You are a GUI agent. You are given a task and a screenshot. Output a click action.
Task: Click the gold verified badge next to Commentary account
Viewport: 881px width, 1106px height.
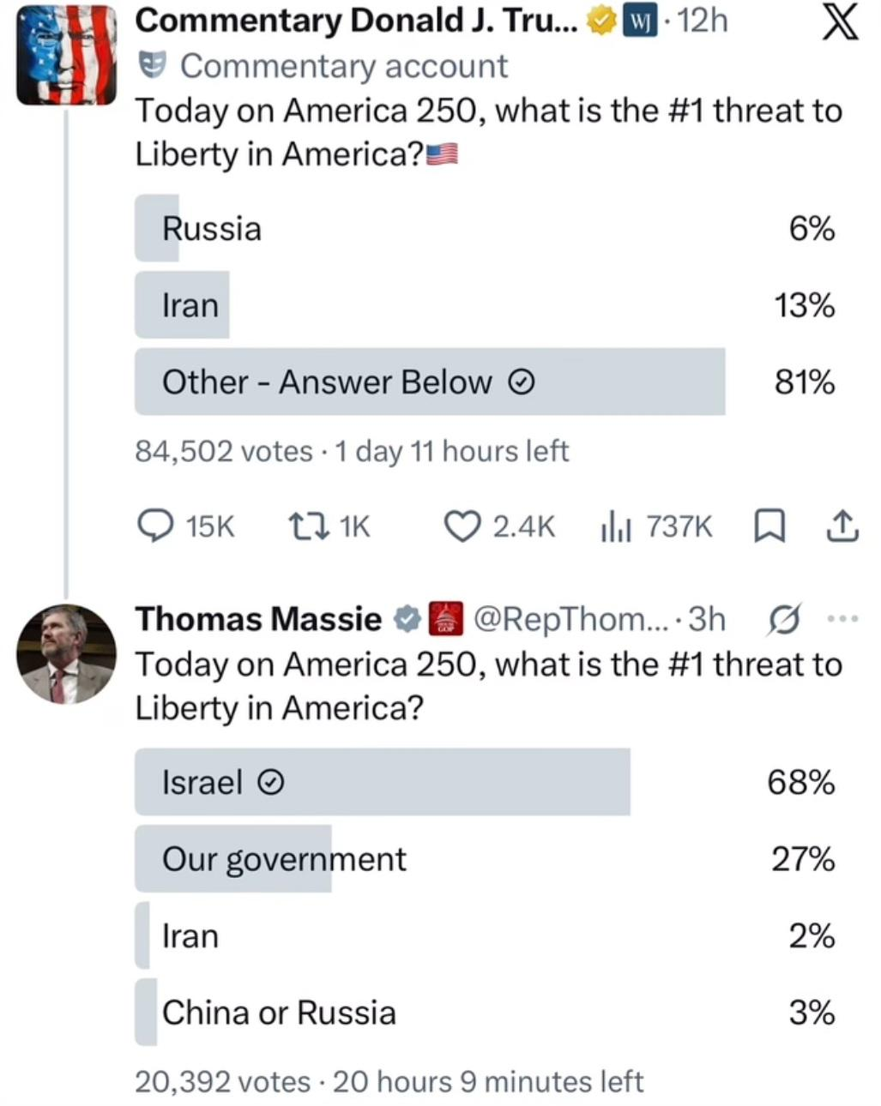[x=601, y=22]
